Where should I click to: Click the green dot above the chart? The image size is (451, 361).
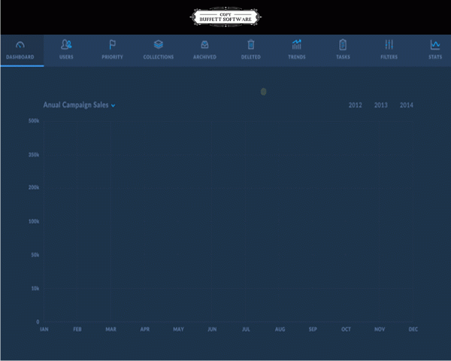[x=263, y=92]
